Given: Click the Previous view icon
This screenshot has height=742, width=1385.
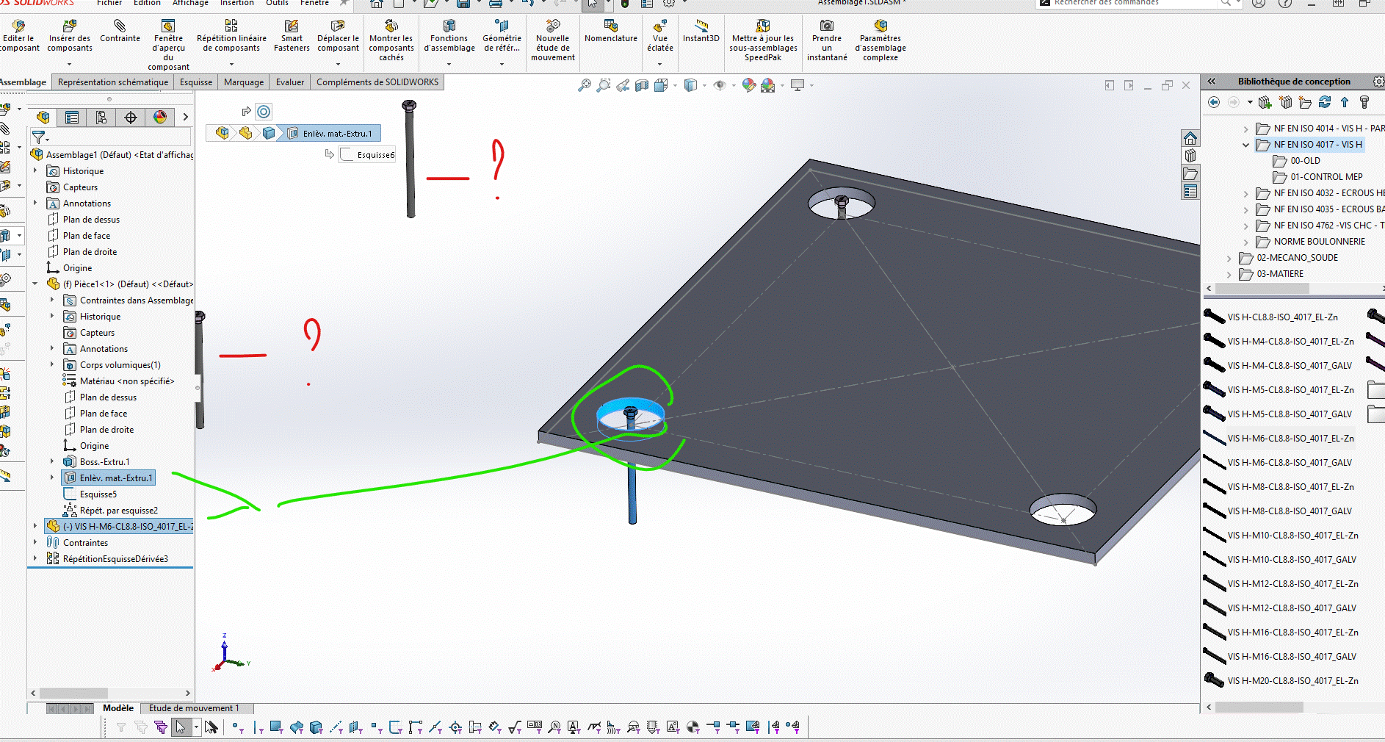Looking at the screenshot, I should (623, 85).
